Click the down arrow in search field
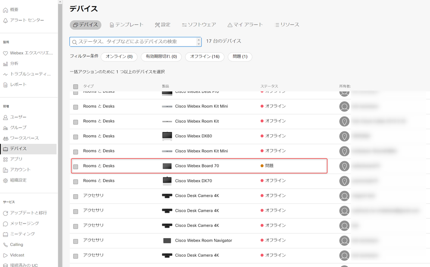The width and height of the screenshot is (430, 267). point(199,43)
